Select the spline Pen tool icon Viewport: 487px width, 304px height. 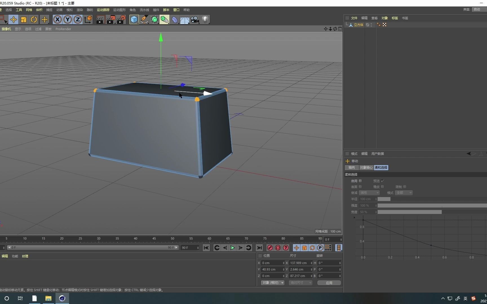coord(144,19)
